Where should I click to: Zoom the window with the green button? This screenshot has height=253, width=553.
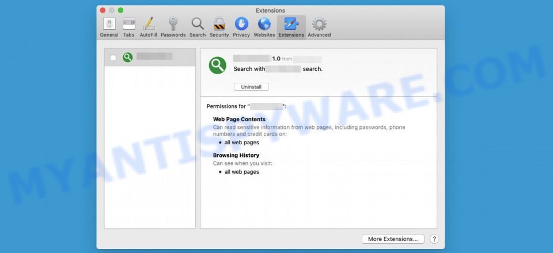click(120, 10)
